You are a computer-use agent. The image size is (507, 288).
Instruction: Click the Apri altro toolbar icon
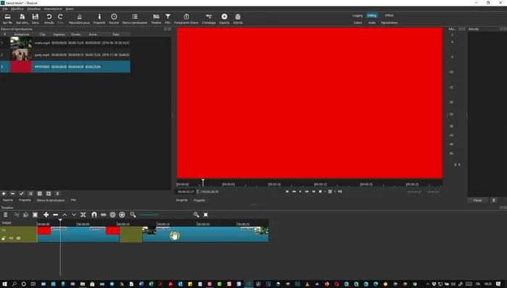(x=22, y=19)
